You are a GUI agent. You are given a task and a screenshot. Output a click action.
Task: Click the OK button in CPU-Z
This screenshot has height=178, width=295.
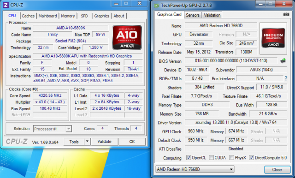coord(132,142)
